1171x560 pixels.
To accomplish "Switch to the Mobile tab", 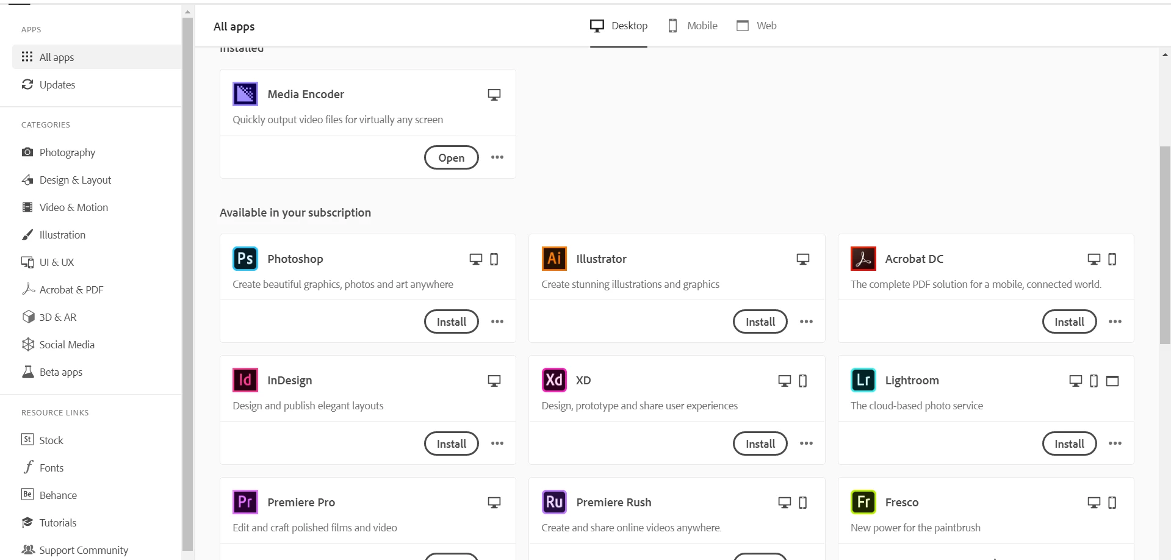I will click(693, 26).
